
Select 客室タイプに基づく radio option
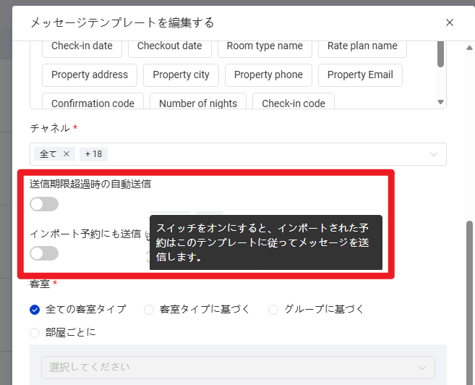pos(149,310)
